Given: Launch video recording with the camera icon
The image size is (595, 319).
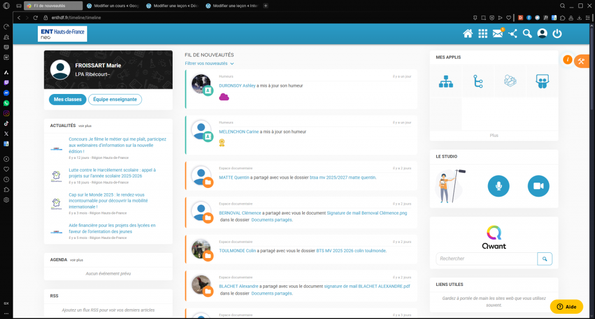Looking at the screenshot, I should point(538,186).
